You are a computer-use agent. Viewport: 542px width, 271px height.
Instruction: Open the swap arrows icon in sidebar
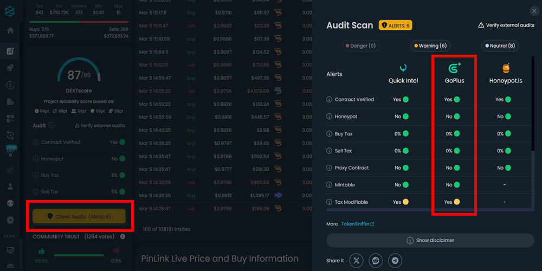click(x=10, y=135)
